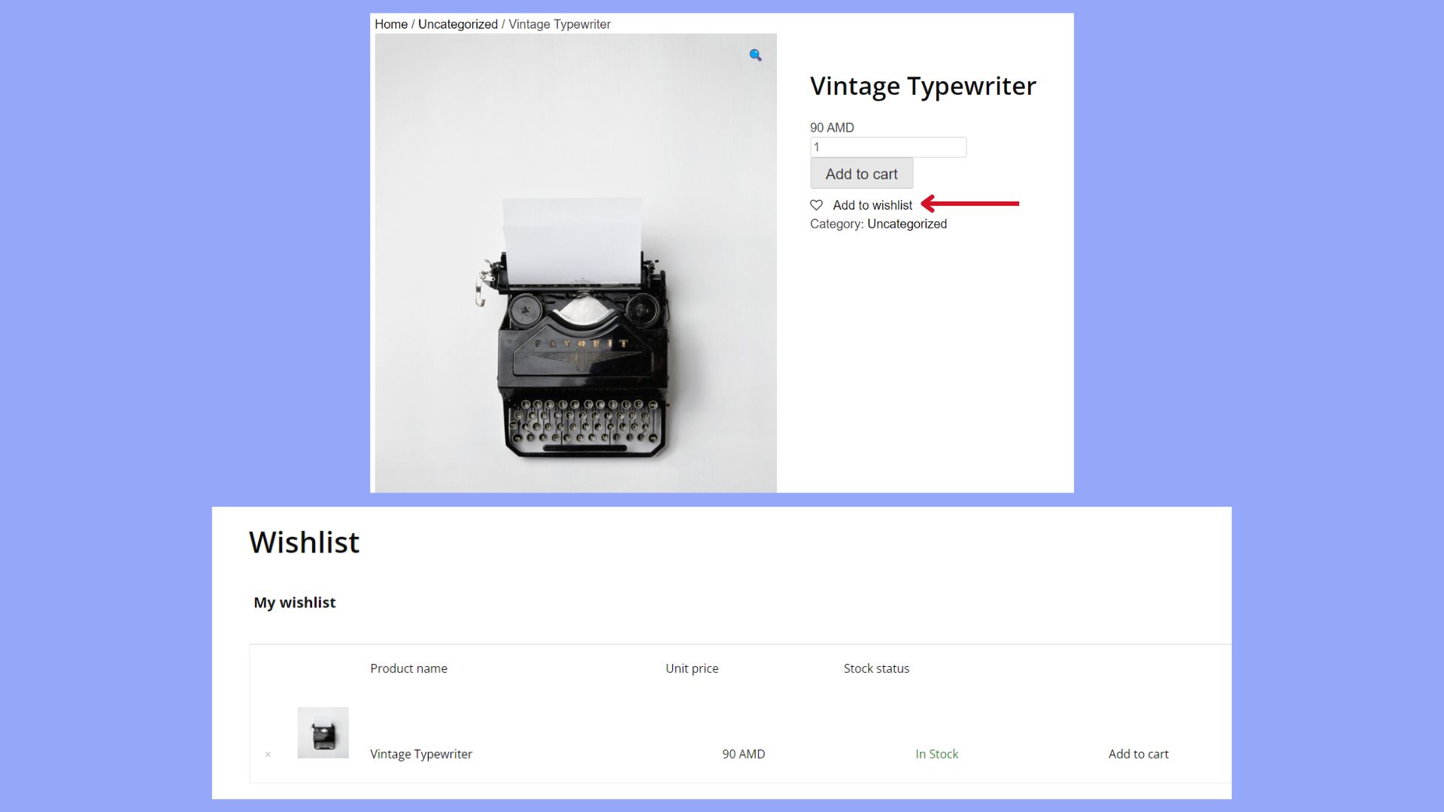Click the Vintage Typewriter product heading
This screenshot has width=1444, height=812.
(x=922, y=86)
